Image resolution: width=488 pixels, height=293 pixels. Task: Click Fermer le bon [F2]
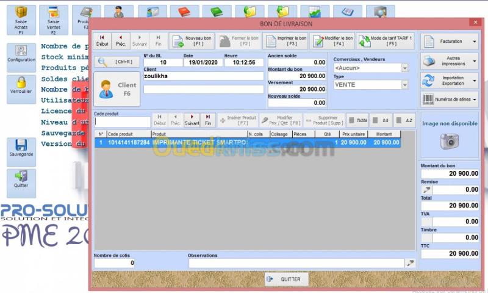[239, 41]
